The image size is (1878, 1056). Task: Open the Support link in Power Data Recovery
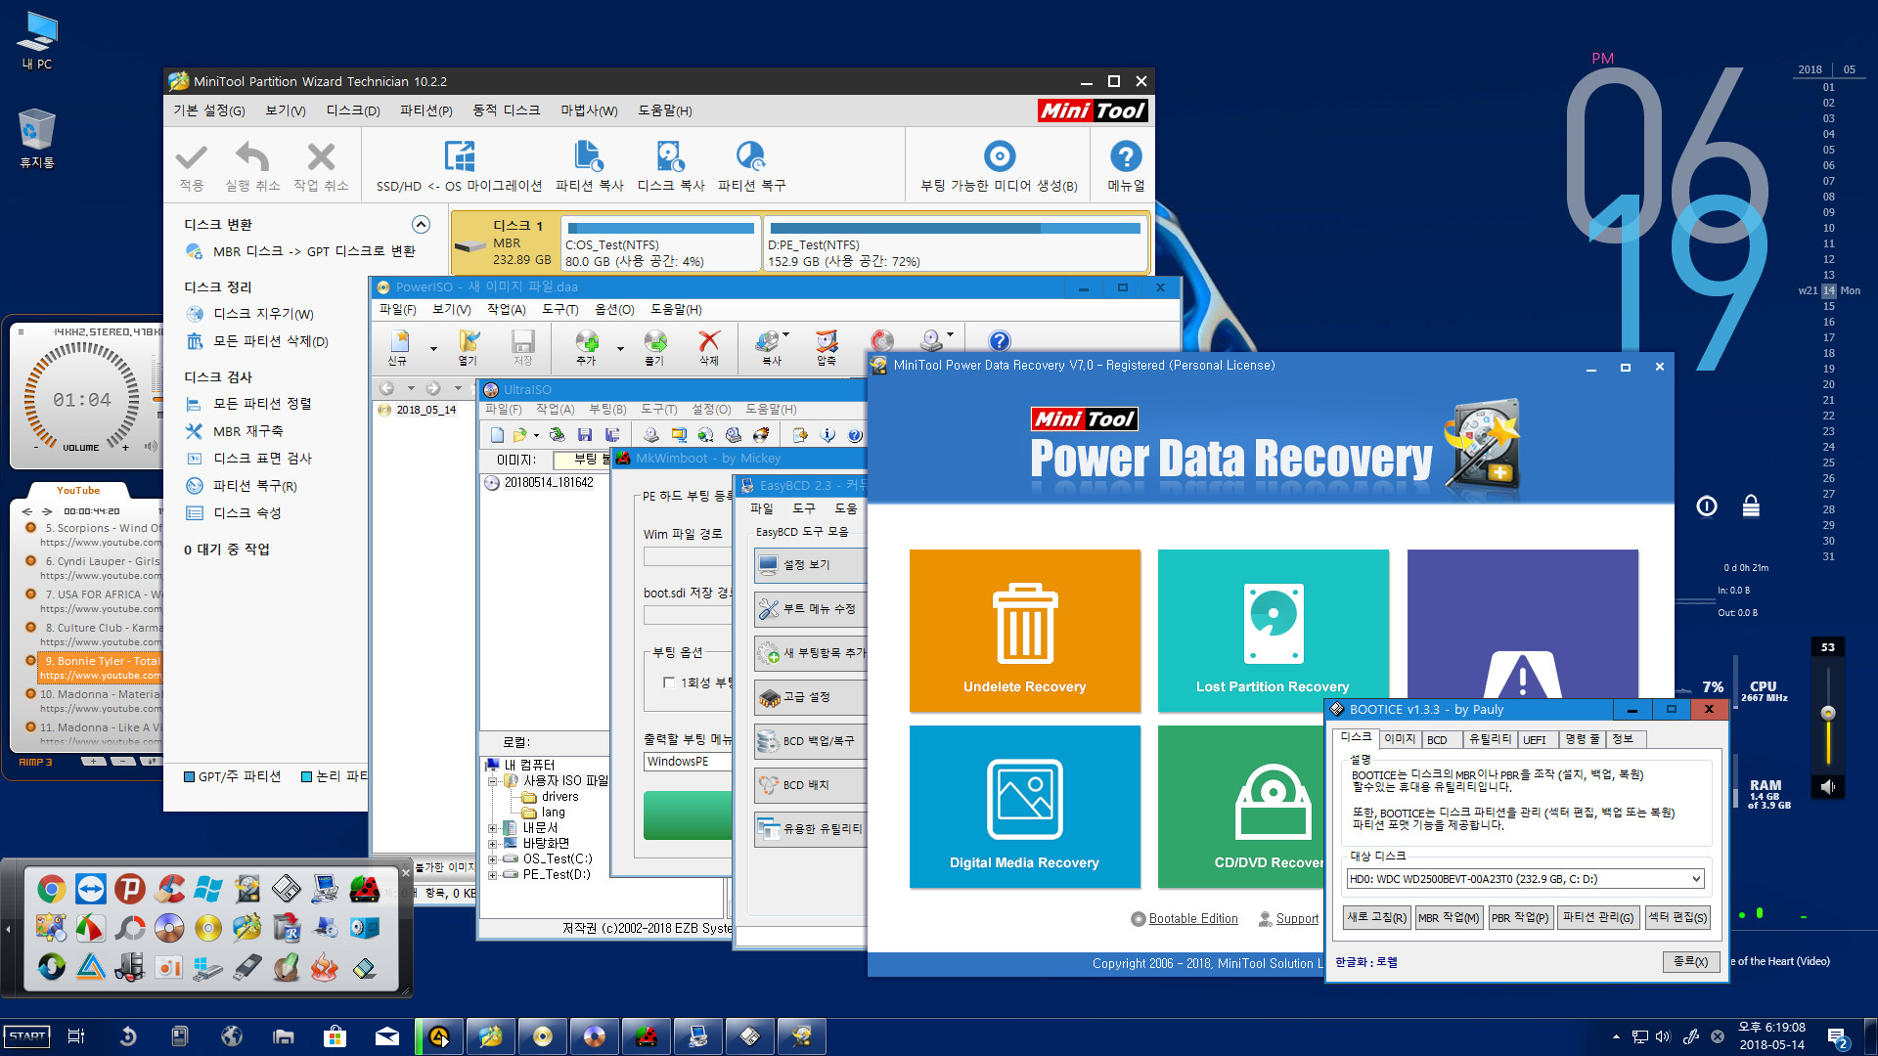tap(1297, 919)
